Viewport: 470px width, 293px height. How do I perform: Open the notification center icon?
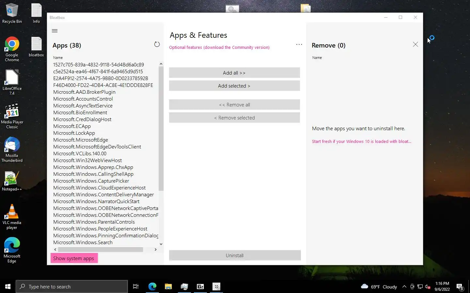pyautogui.click(x=460, y=287)
